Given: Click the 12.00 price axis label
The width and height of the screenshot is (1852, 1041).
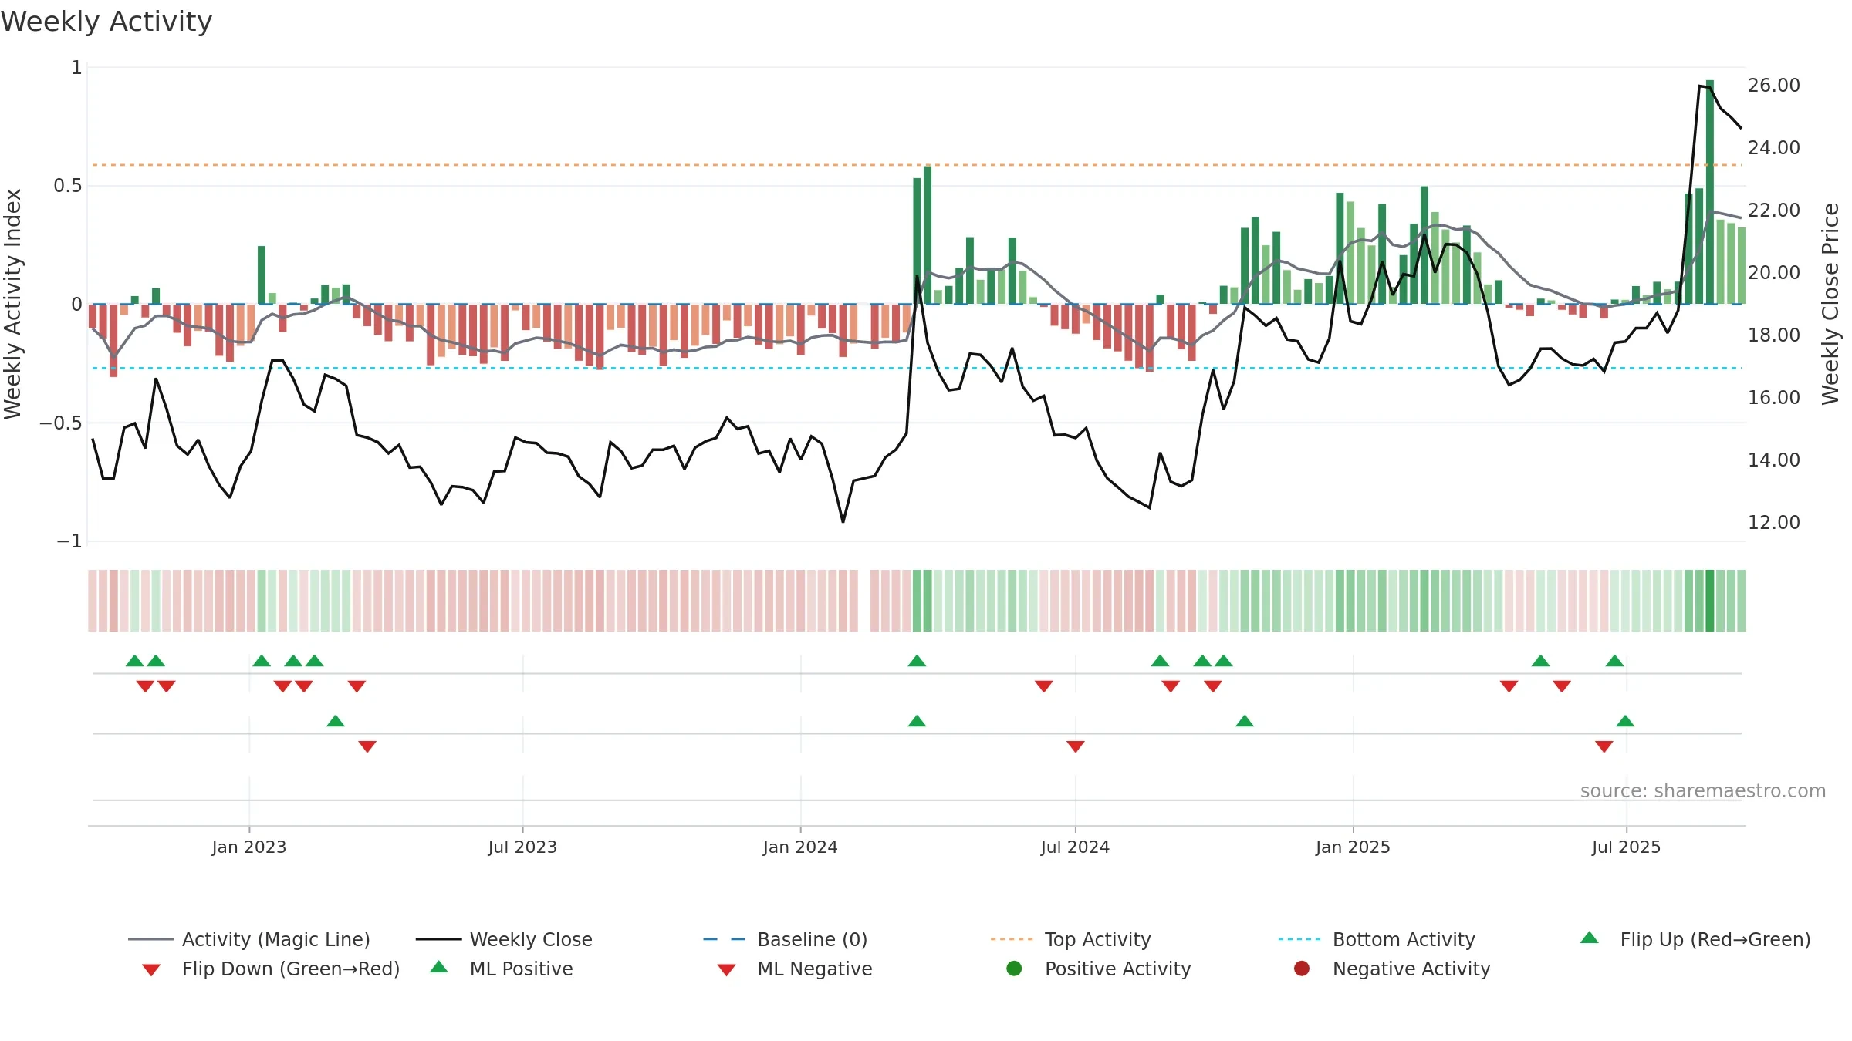Looking at the screenshot, I should click(1774, 522).
